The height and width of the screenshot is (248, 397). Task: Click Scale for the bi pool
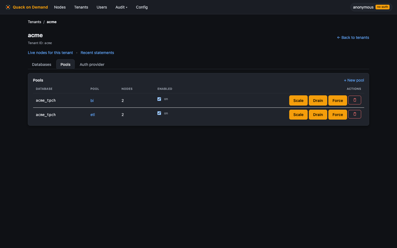click(298, 101)
